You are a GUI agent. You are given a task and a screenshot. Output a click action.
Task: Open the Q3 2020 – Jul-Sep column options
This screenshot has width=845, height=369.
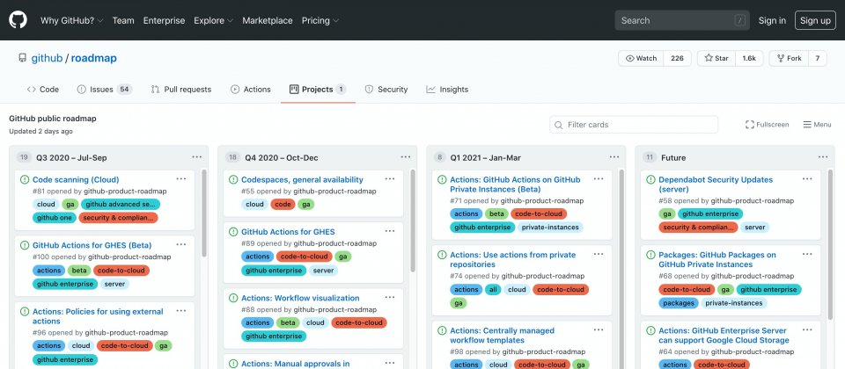(196, 157)
